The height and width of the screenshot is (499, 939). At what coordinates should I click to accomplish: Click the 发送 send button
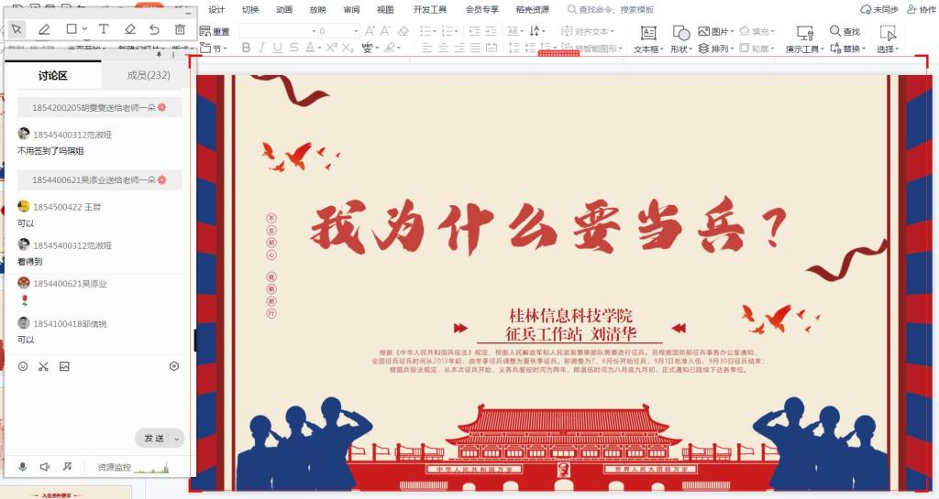pyautogui.click(x=153, y=439)
